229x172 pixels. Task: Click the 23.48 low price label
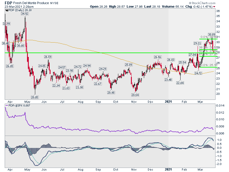(x=168, y=80)
